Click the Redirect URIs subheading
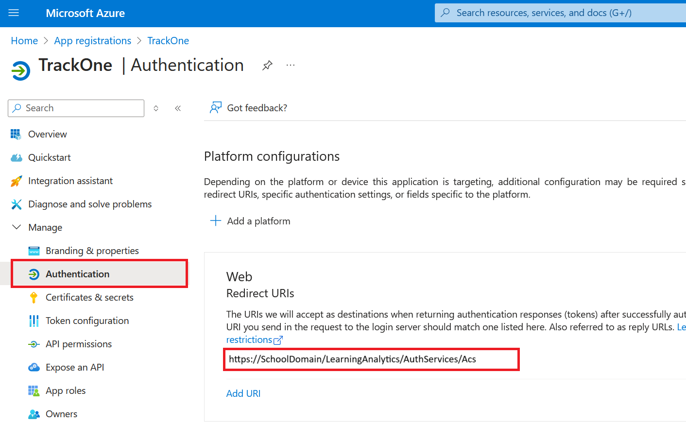Image resolution: width=686 pixels, height=424 pixels. (260, 293)
